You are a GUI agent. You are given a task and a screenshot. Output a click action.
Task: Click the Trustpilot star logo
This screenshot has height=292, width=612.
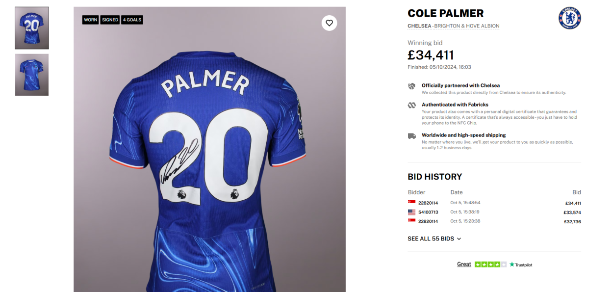coord(511,264)
